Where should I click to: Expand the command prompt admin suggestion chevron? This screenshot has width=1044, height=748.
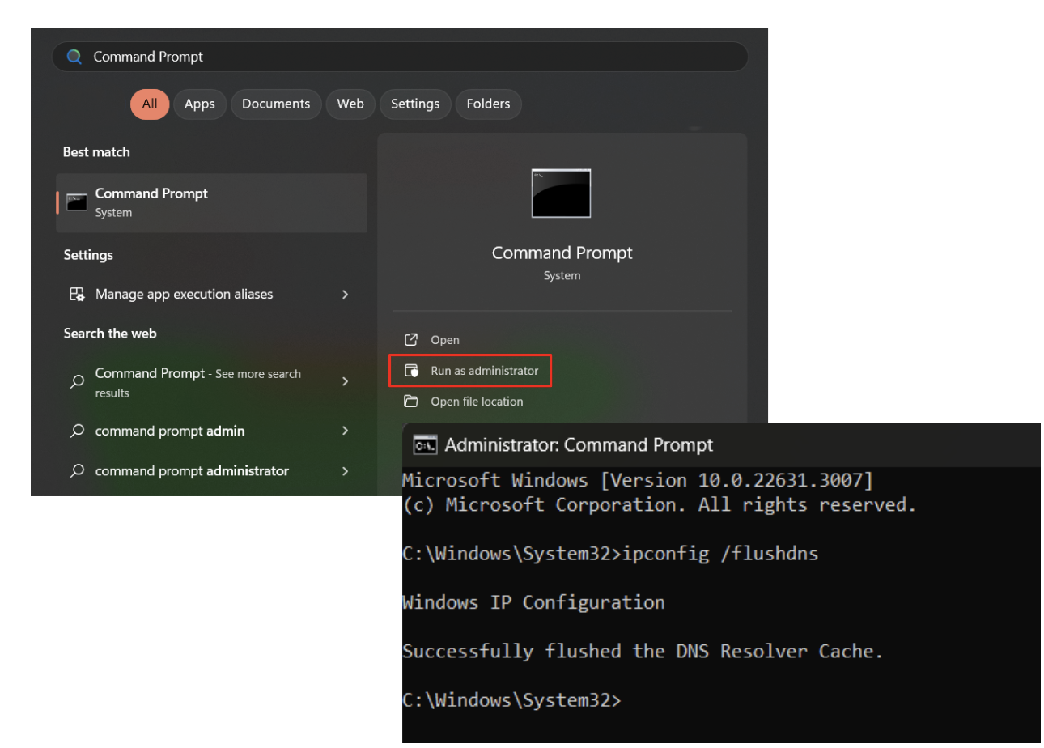(345, 431)
